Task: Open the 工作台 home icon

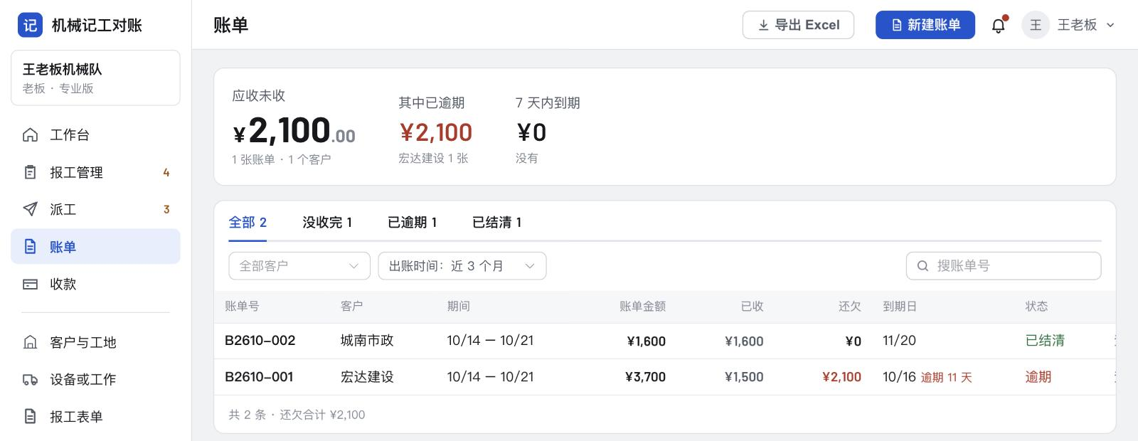Action: coord(30,135)
